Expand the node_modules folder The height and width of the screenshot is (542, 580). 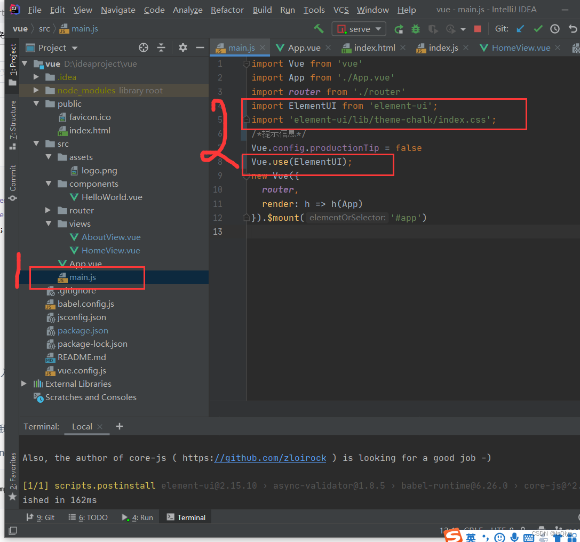[36, 90]
